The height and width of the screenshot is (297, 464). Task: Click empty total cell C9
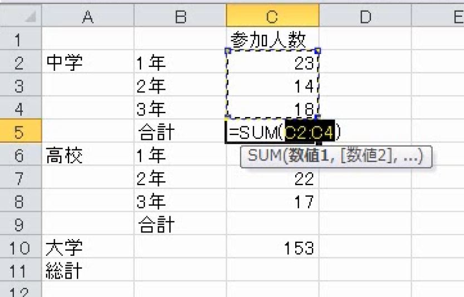click(x=272, y=223)
